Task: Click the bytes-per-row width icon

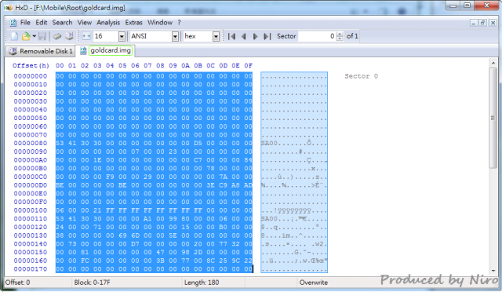Action: (x=86, y=36)
